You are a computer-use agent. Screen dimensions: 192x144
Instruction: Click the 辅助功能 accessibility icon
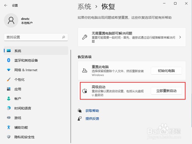(x=9, y=127)
